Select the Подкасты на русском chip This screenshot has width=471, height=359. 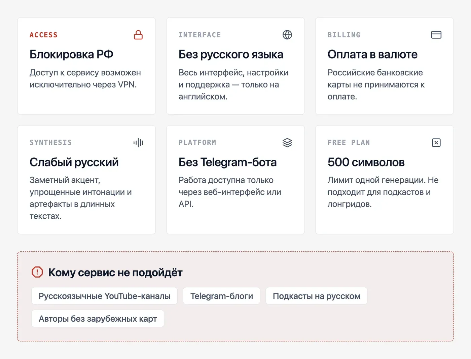[317, 296]
